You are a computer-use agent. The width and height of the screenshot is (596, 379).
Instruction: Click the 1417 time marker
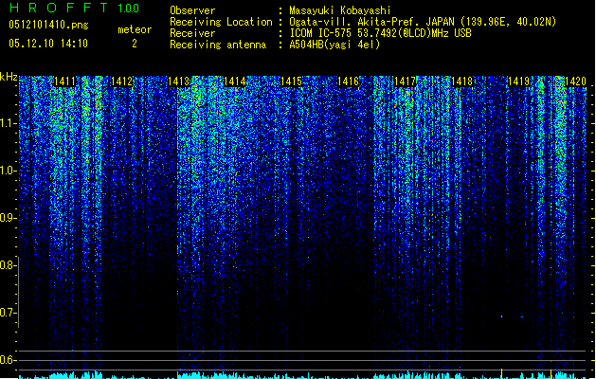click(x=406, y=81)
